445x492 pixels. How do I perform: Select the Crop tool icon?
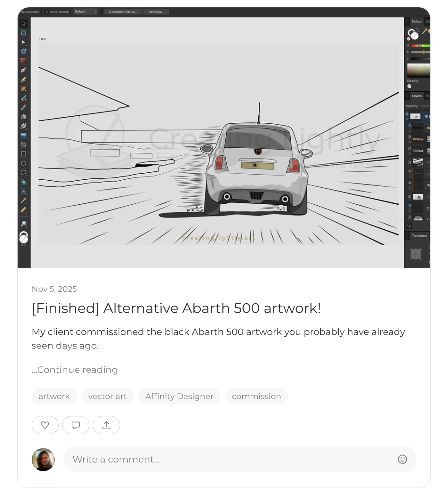click(23, 144)
